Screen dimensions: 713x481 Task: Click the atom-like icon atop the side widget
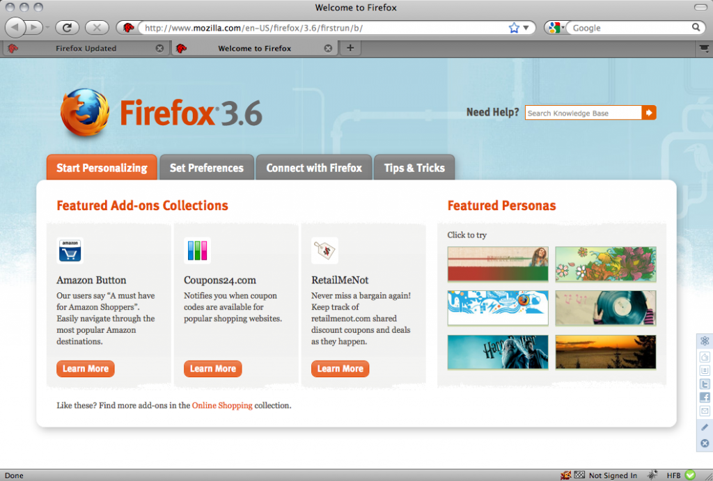click(705, 341)
